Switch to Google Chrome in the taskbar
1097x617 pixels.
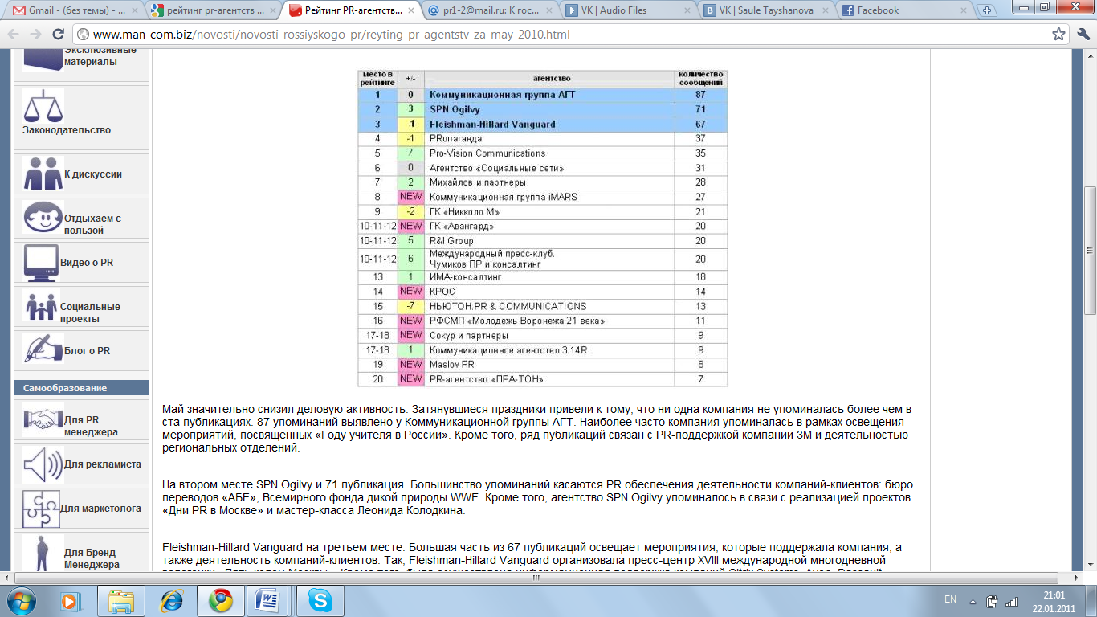click(221, 600)
